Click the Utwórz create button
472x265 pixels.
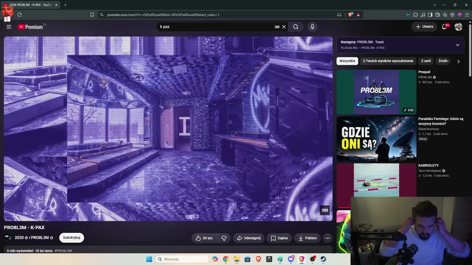click(x=424, y=26)
